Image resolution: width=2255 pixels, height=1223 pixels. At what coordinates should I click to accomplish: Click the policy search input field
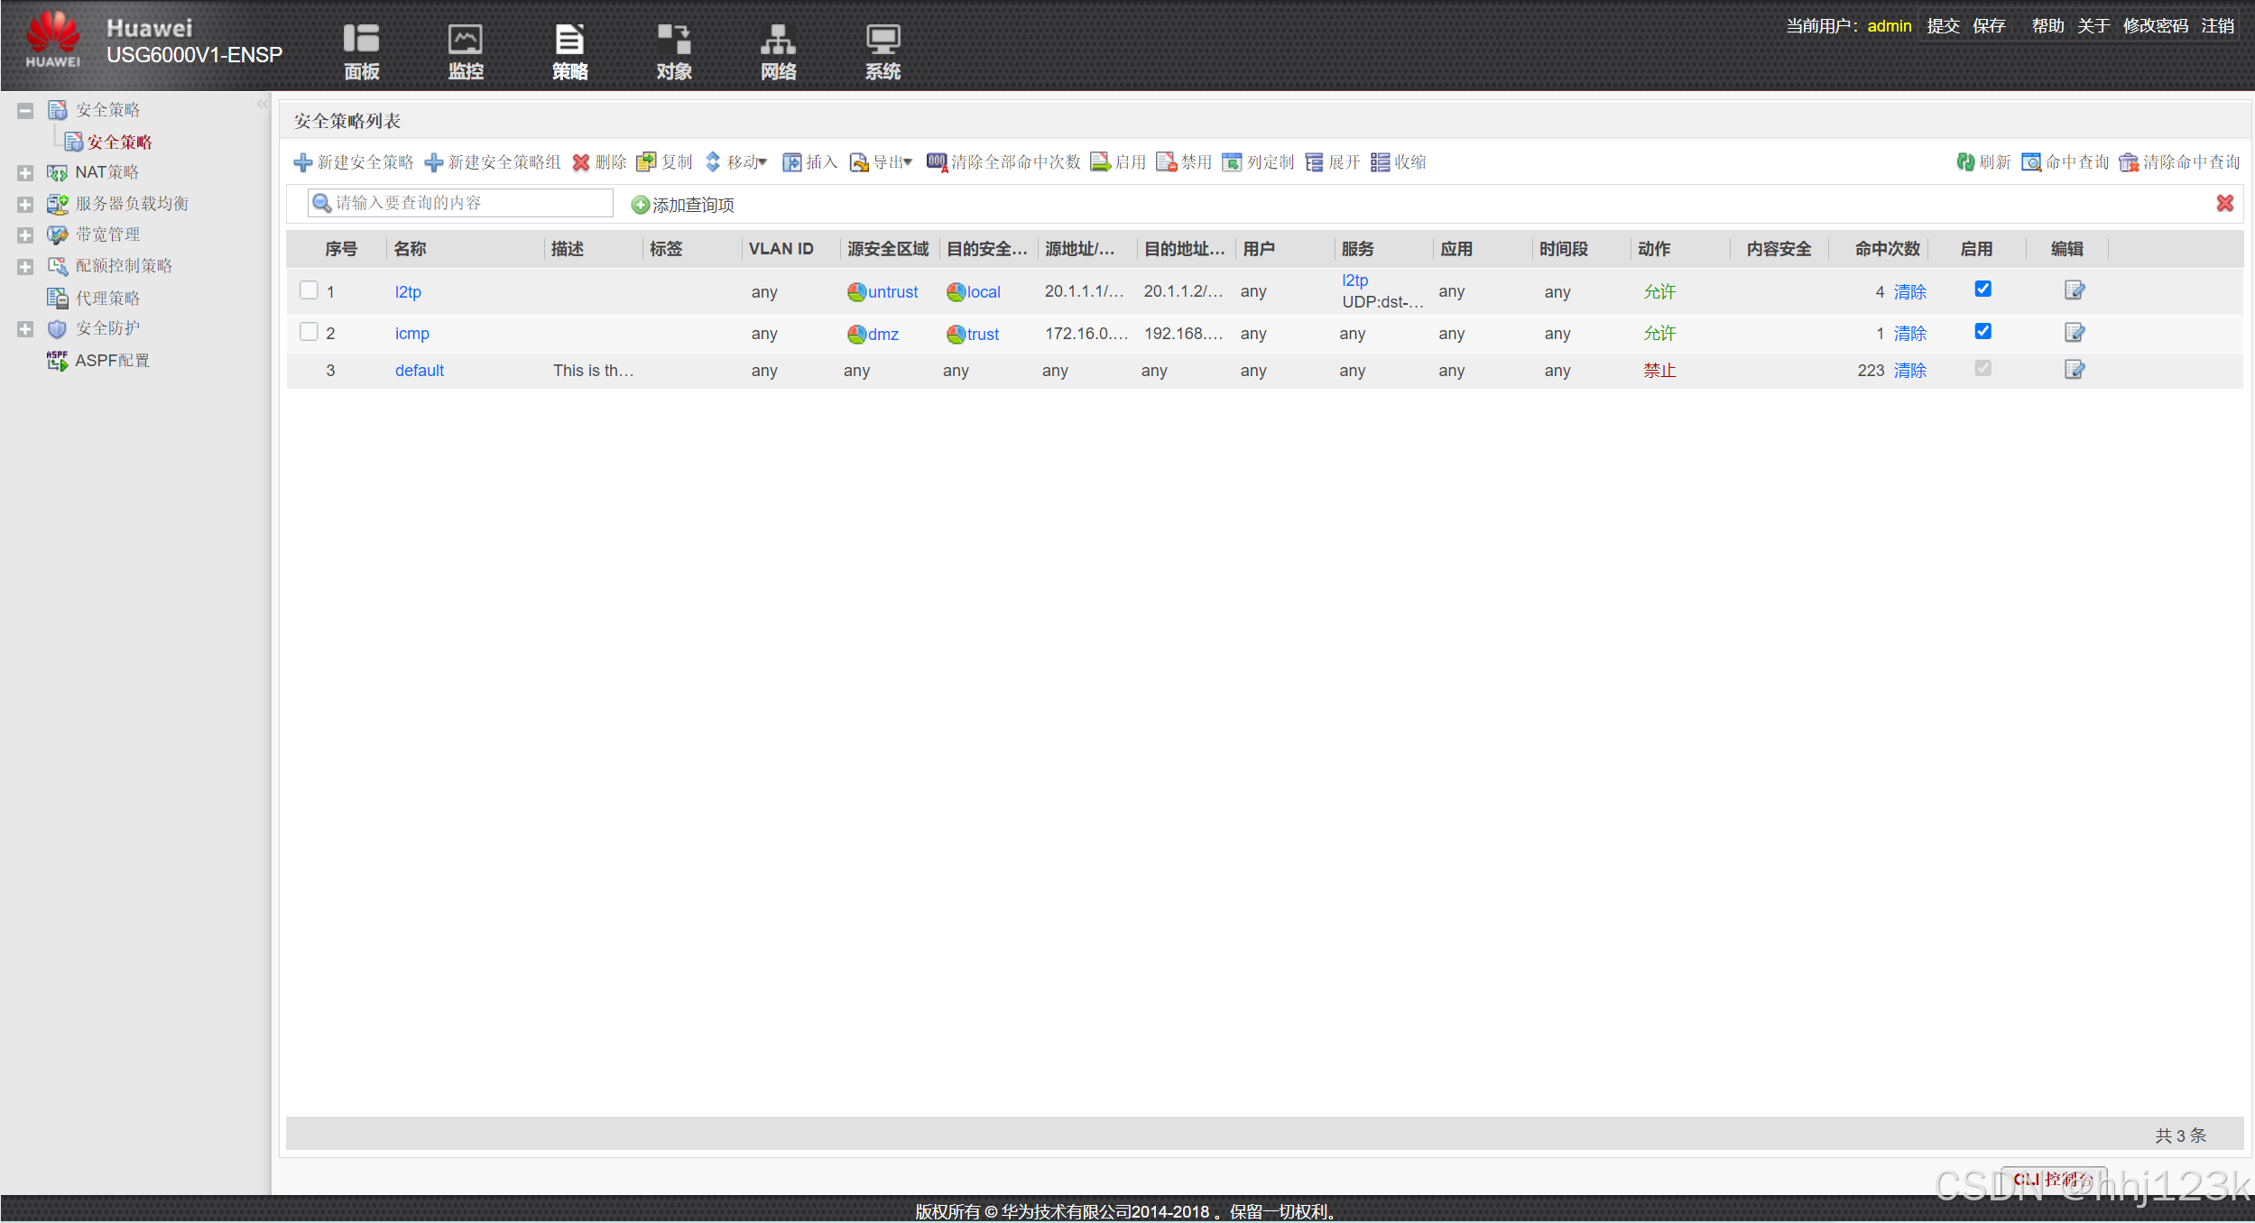pos(469,203)
